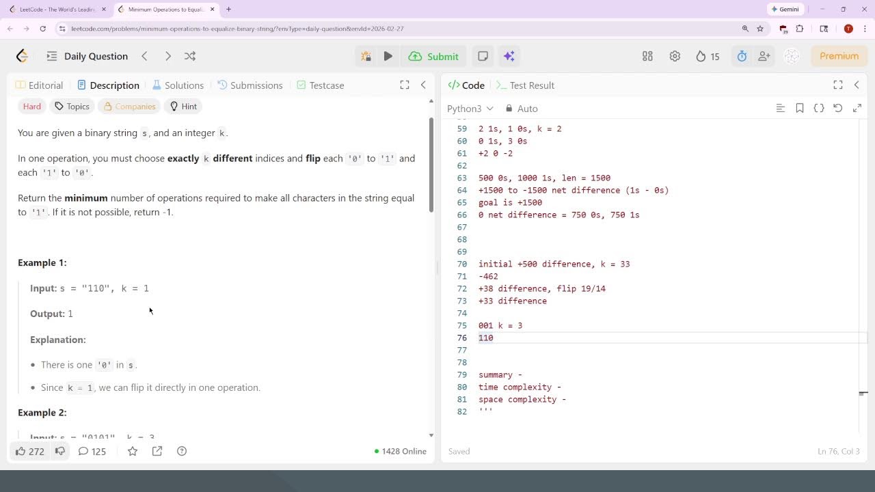
Task: Click the Hard difficulty tag
Action: pos(32,106)
